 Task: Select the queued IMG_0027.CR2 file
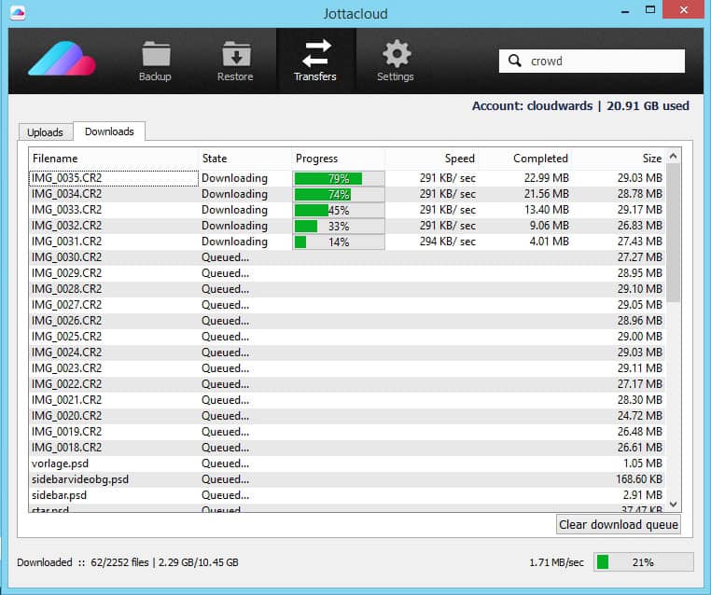[347, 305]
